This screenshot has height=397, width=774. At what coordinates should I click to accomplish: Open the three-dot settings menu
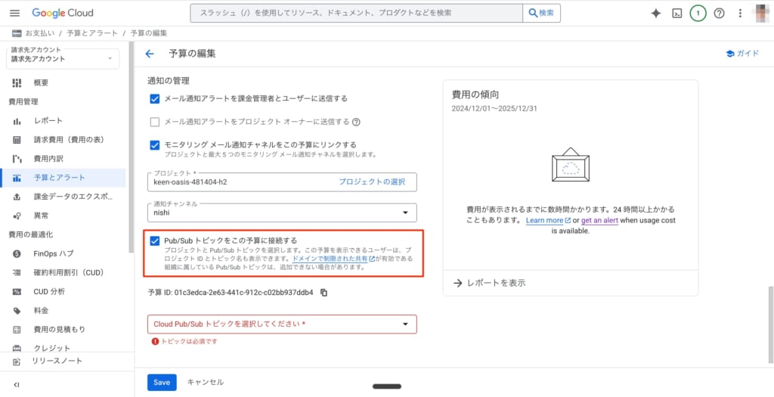740,14
